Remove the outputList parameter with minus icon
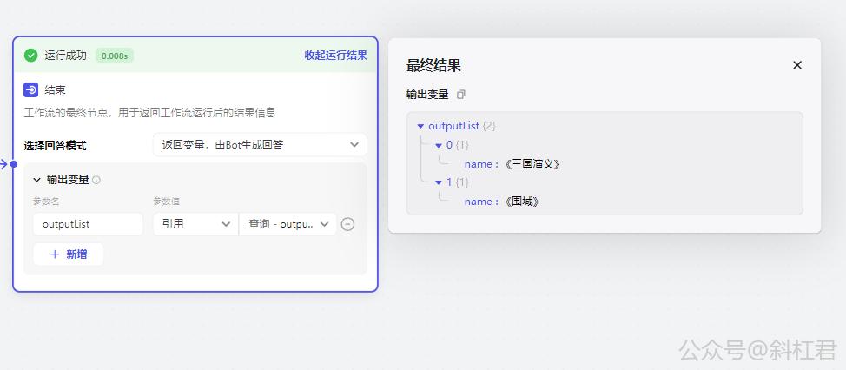The height and width of the screenshot is (370, 846). 348,224
